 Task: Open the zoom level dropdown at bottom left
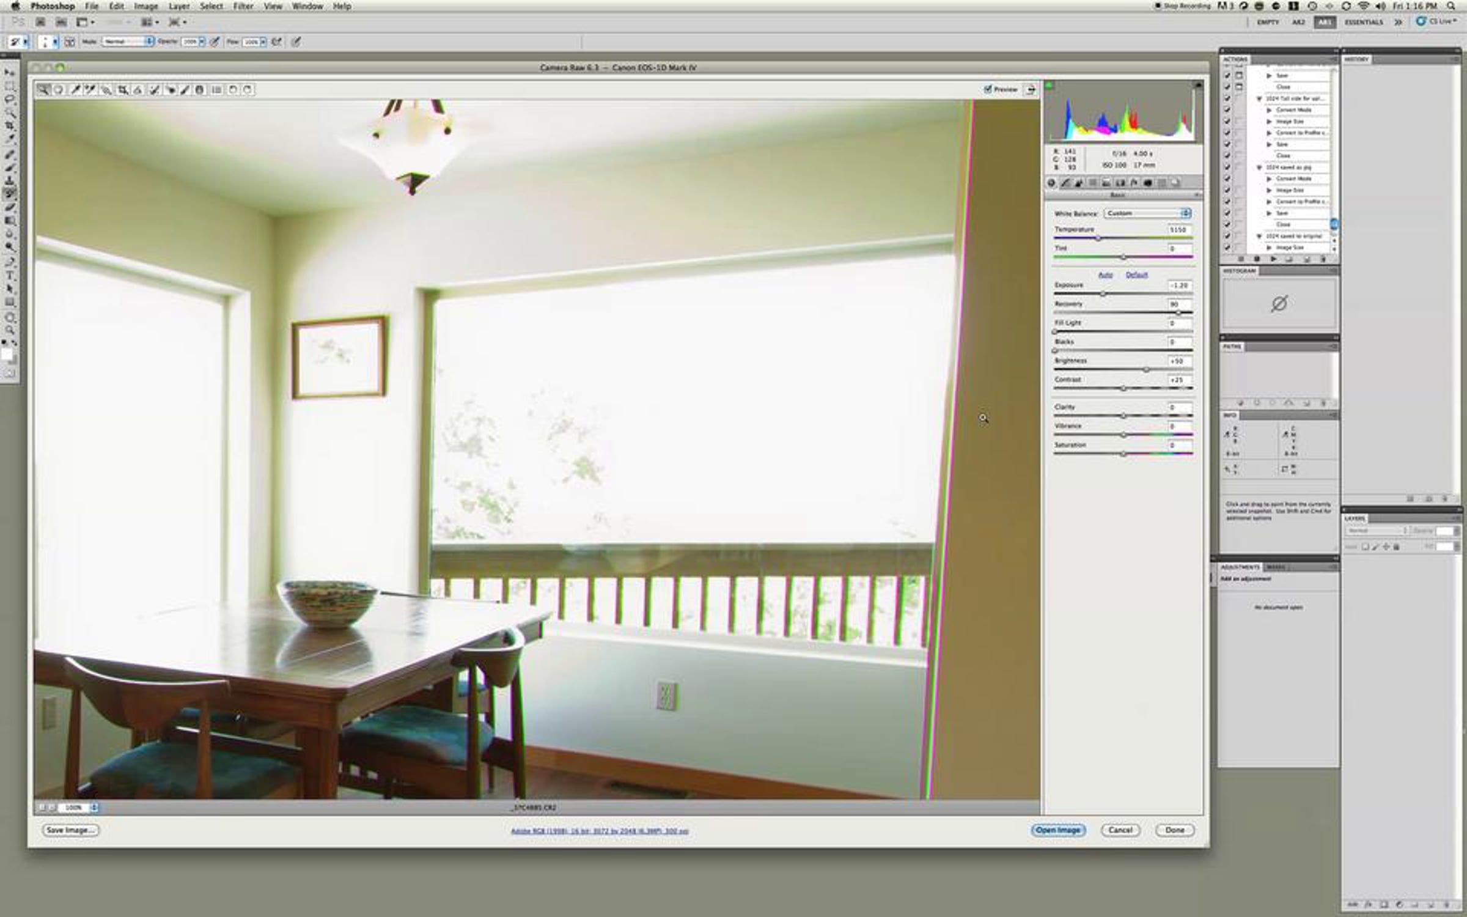pyautogui.click(x=94, y=808)
